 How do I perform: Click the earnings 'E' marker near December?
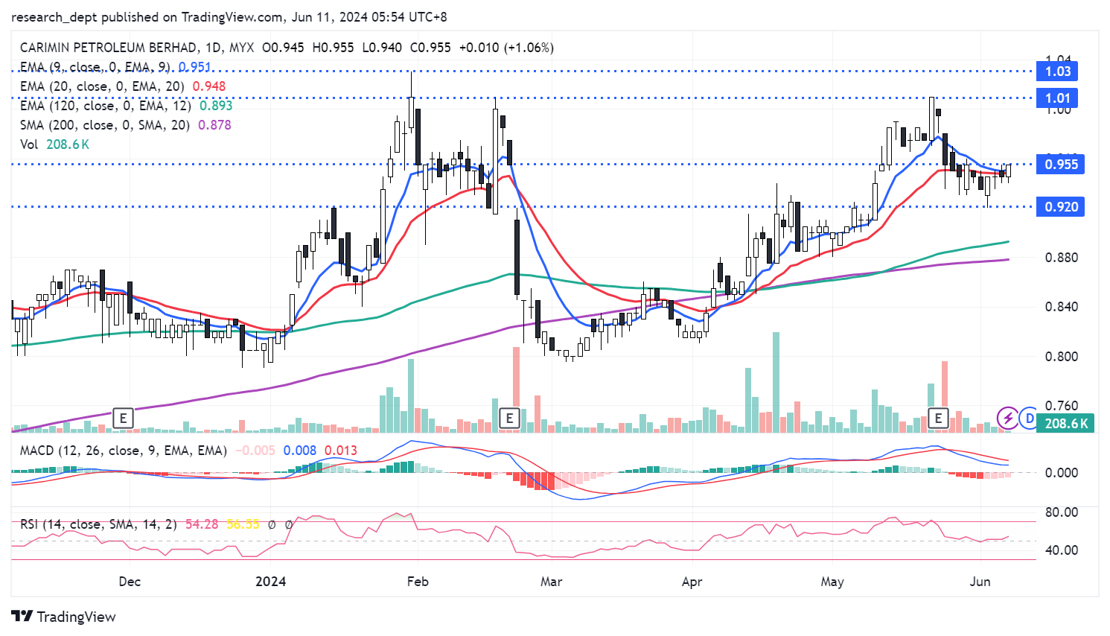[123, 418]
